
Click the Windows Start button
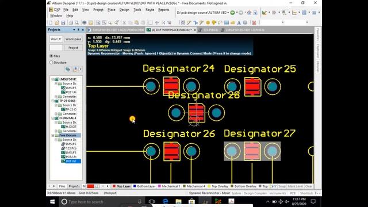click(x=52, y=202)
